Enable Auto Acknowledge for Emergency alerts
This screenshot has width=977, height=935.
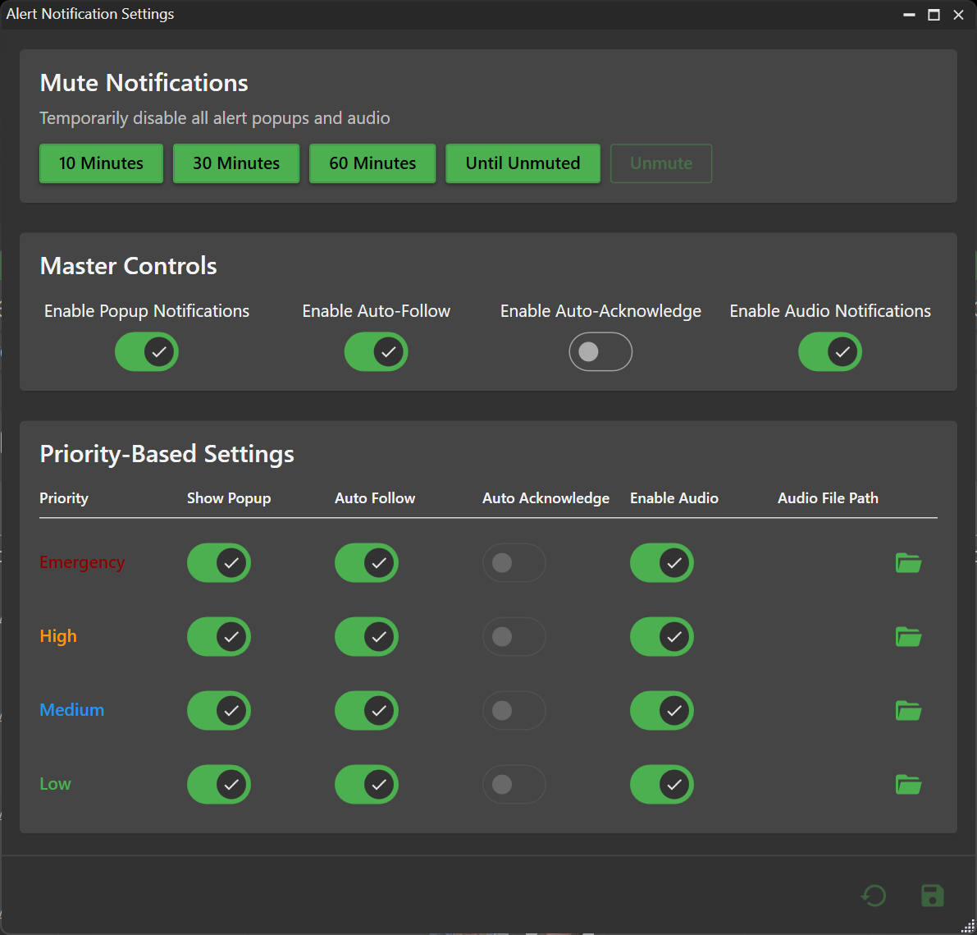[514, 563]
